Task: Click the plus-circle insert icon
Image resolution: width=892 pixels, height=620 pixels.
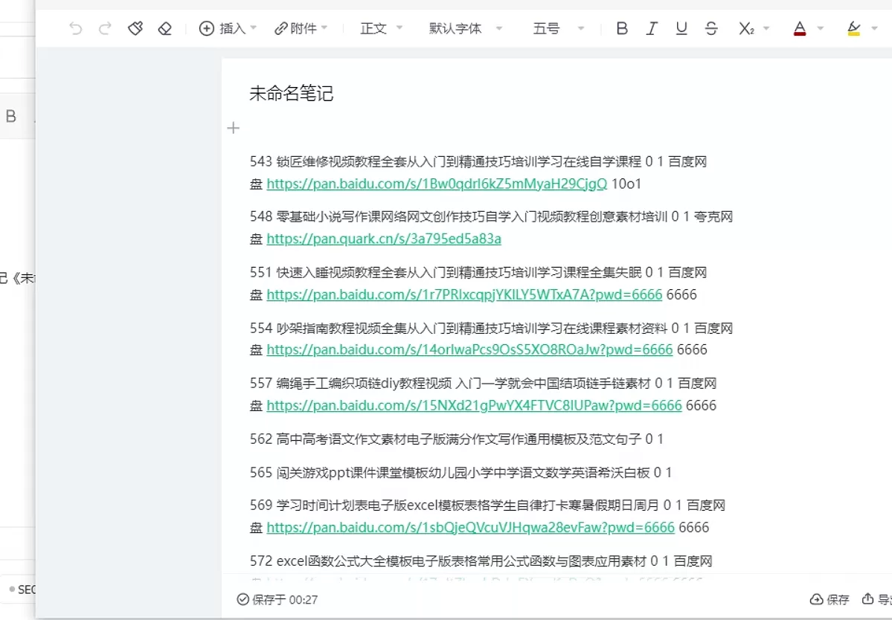Action: [207, 28]
